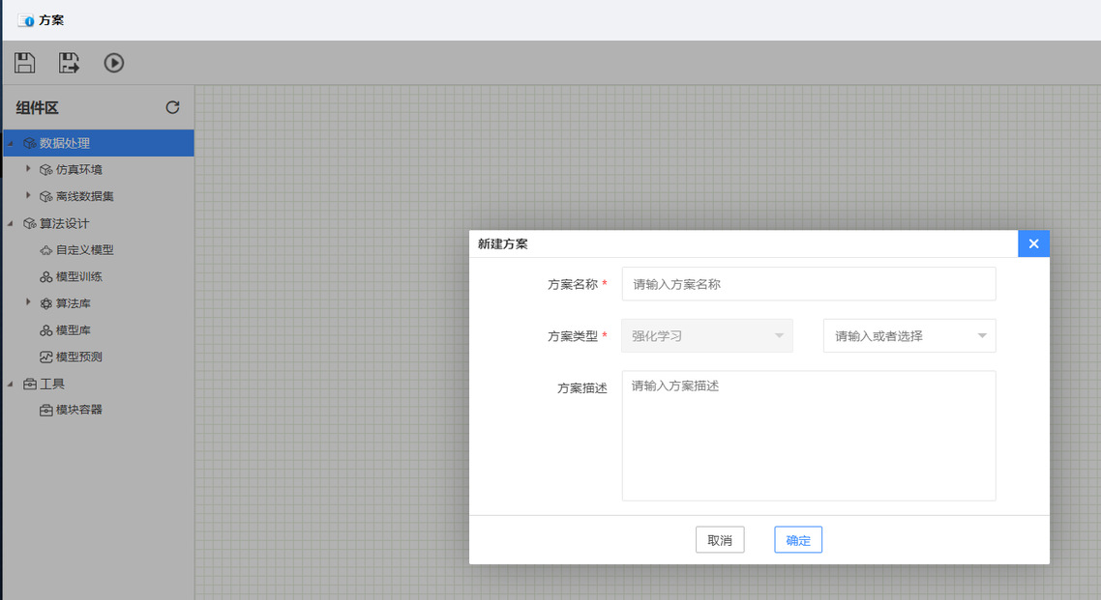1101x600 pixels.
Task: Select 自定义模型 in component tree
Action: 84,250
